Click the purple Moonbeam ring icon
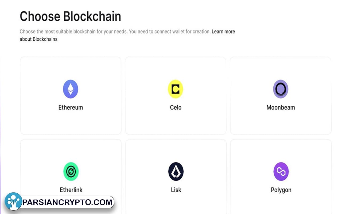 281,89
